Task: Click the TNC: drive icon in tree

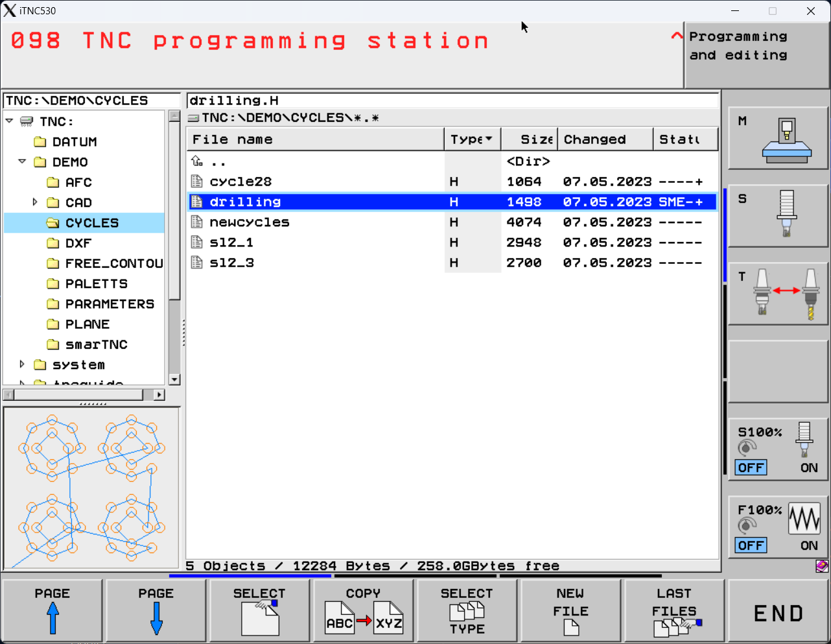Action: pos(27,121)
